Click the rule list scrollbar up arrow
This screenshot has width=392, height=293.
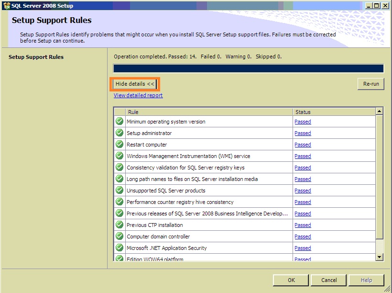click(379, 111)
